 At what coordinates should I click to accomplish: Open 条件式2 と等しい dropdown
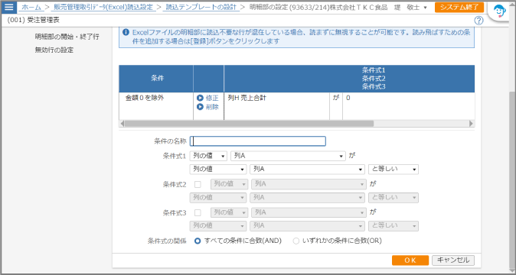click(394, 198)
